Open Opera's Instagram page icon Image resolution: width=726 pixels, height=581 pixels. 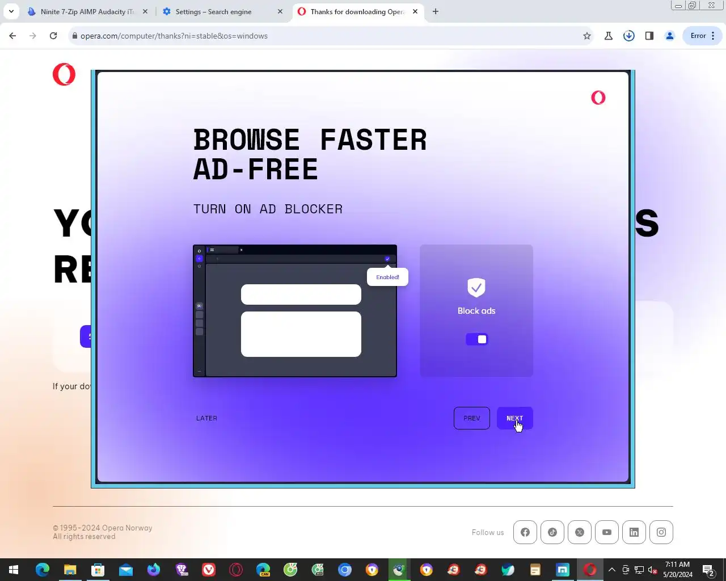(x=661, y=532)
